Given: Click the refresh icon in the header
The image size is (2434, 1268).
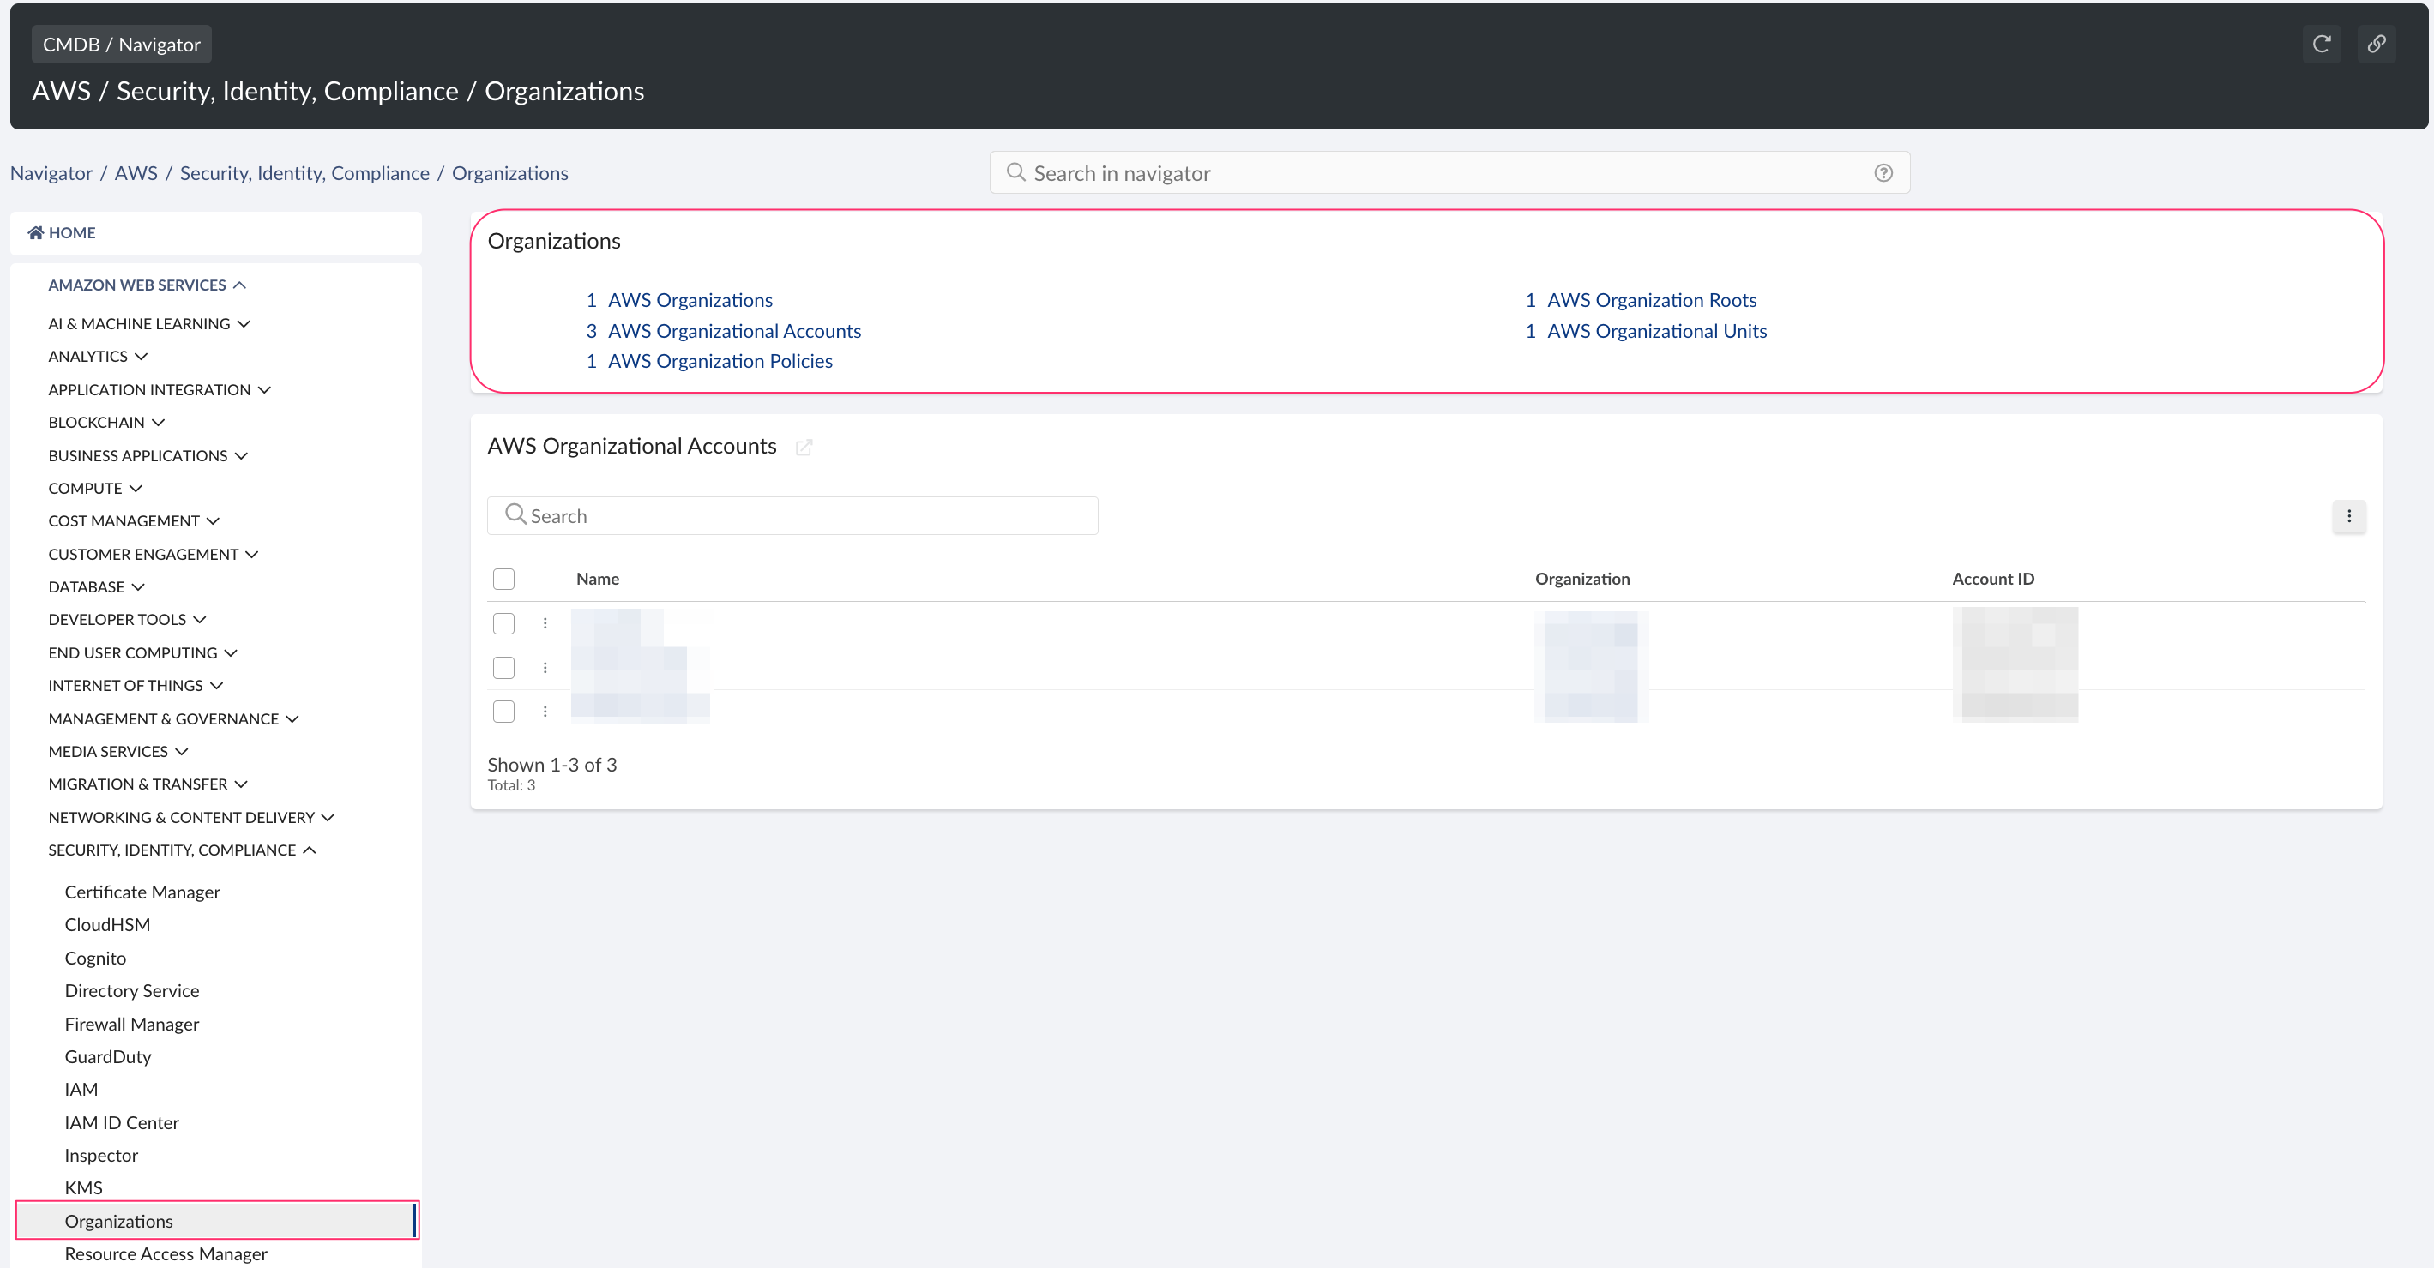Looking at the screenshot, I should click(2323, 44).
